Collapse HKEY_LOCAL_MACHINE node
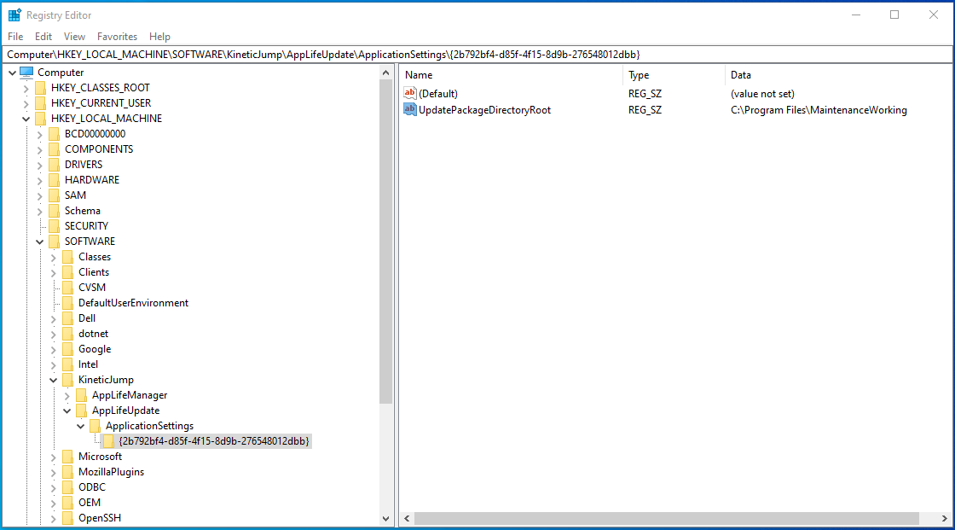The height and width of the screenshot is (530, 955). coord(26,119)
